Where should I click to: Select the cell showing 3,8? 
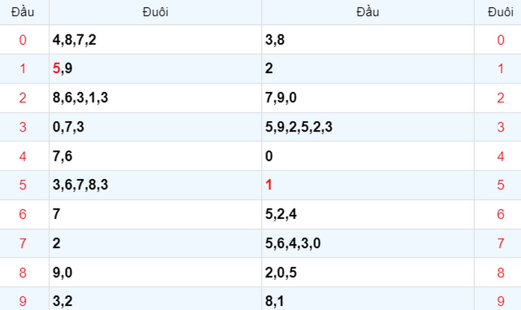pos(368,40)
